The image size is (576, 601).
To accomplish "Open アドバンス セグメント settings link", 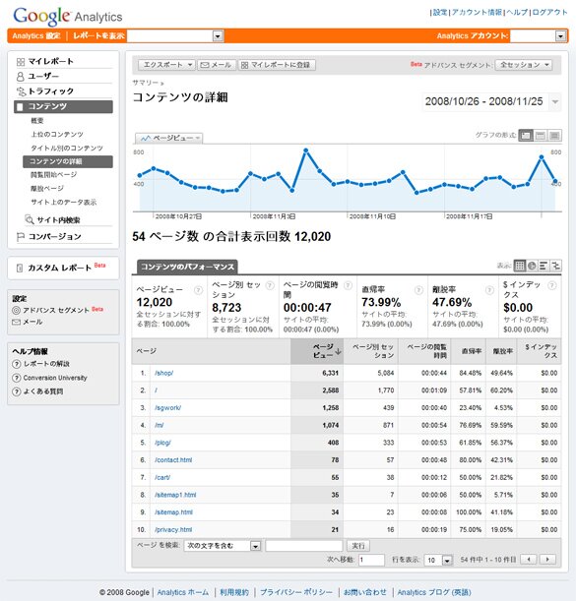I will pos(56,310).
